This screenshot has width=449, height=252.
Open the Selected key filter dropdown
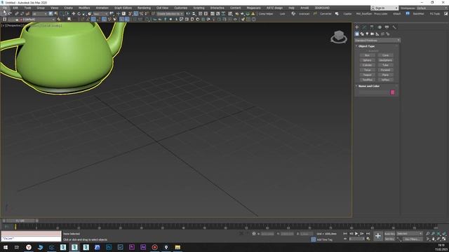[410, 234]
